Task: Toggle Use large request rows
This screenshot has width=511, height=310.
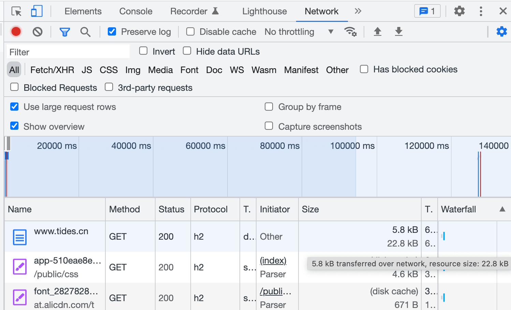Action: click(x=14, y=107)
